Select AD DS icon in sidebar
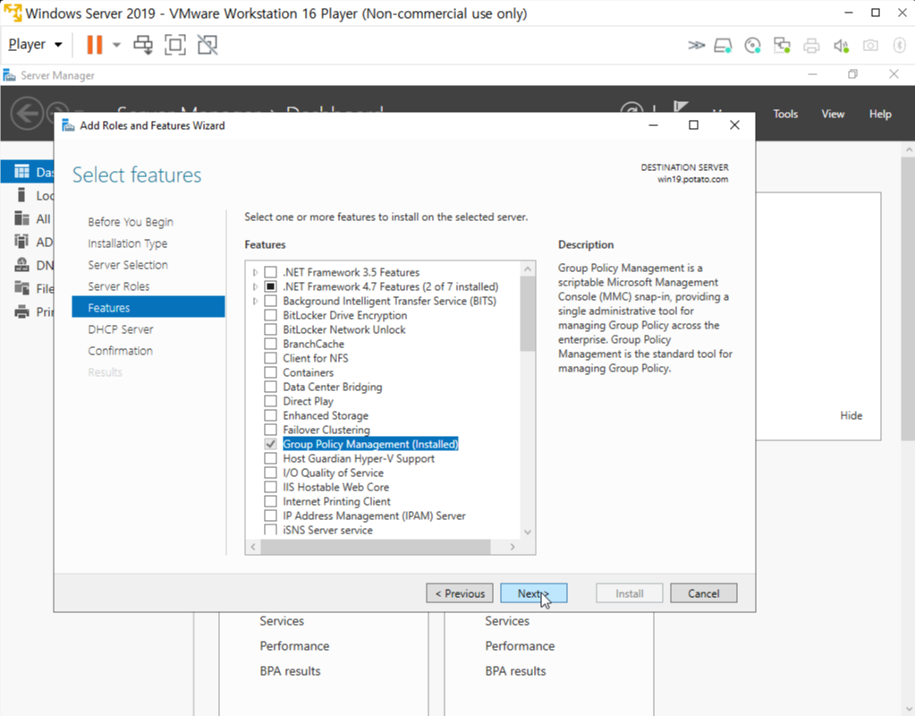Screen dimensions: 915x716 (21, 241)
